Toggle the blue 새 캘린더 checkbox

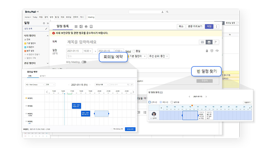[x=25, y=47]
